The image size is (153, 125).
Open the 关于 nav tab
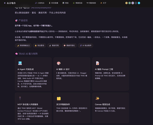tap(103, 3)
